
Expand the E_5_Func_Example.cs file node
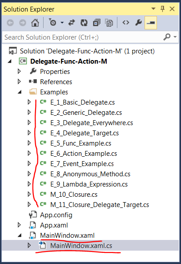(29, 143)
